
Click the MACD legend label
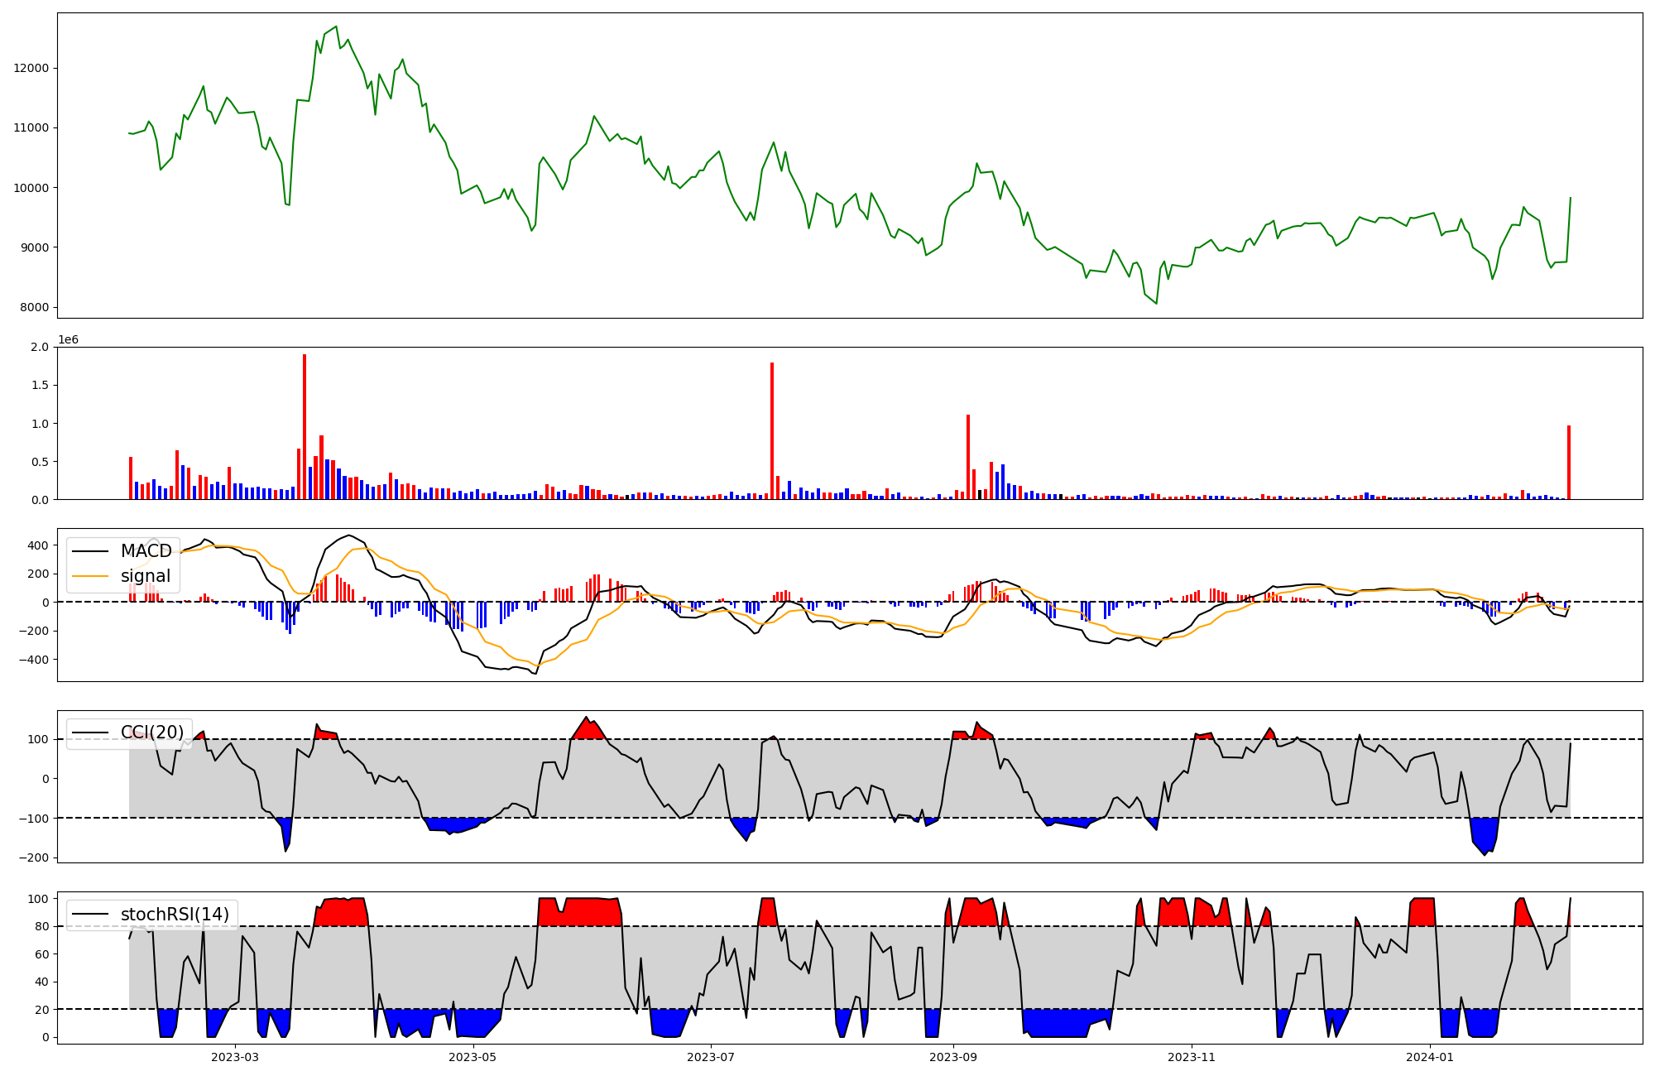pos(146,551)
